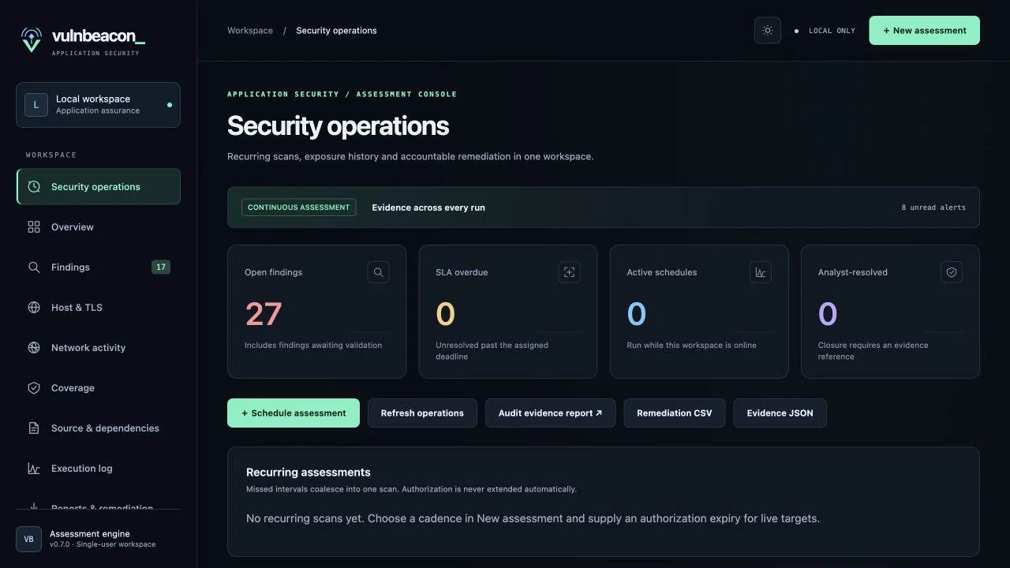
Task: Click the LOCAL ONLY status indicator
Action: pos(825,31)
